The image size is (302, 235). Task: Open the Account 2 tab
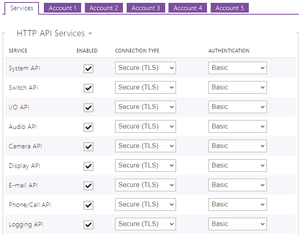(104, 8)
